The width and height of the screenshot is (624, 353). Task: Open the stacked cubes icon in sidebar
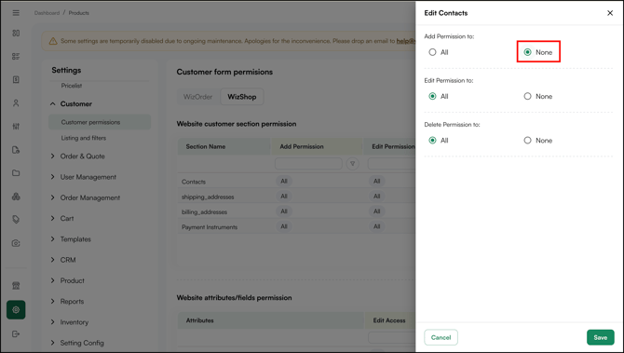click(16, 197)
